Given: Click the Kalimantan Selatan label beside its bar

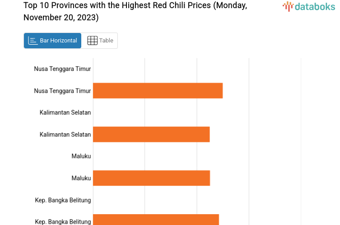Looking at the screenshot, I should point(65,135).
